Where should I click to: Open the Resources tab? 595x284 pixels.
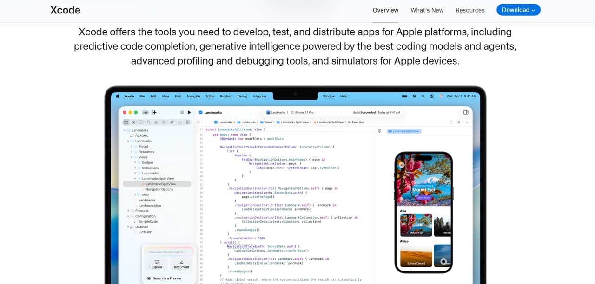470,10
